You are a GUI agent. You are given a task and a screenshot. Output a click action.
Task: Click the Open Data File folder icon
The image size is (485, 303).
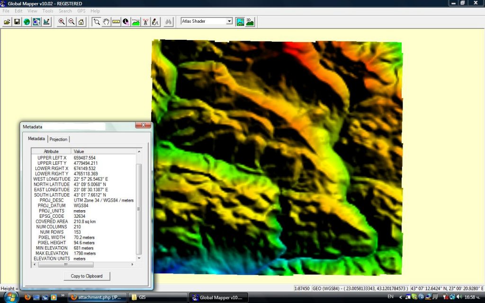pos(7,22)
